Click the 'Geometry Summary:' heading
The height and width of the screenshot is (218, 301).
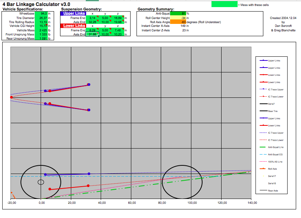[156, 9]
